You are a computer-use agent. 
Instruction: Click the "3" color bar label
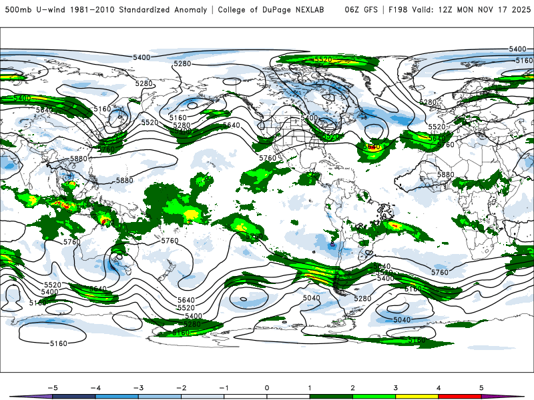tap(396, 388)
